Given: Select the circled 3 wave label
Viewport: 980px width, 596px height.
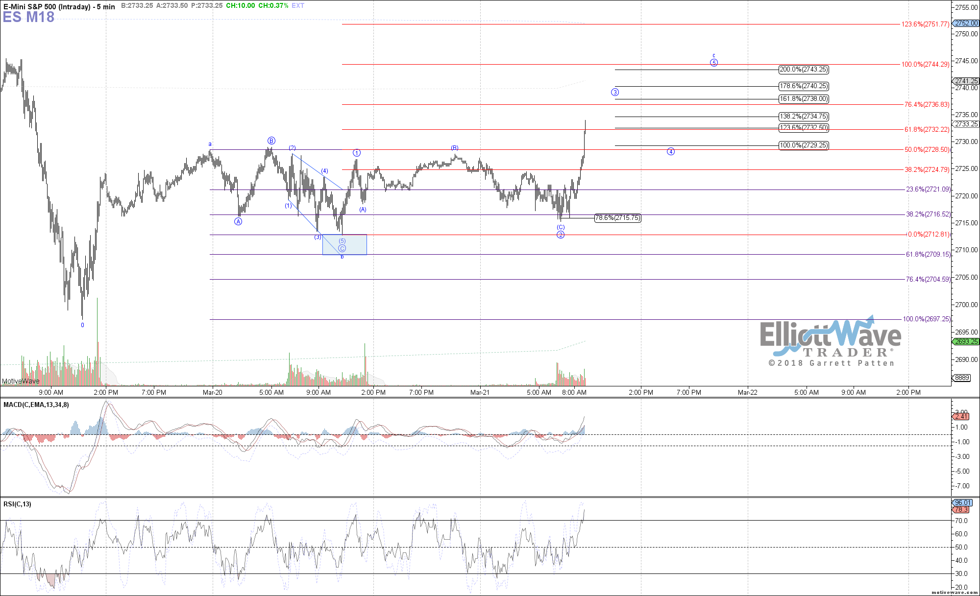Looking at the screenshot, I should pyautogui.click(x=615, y=92).
